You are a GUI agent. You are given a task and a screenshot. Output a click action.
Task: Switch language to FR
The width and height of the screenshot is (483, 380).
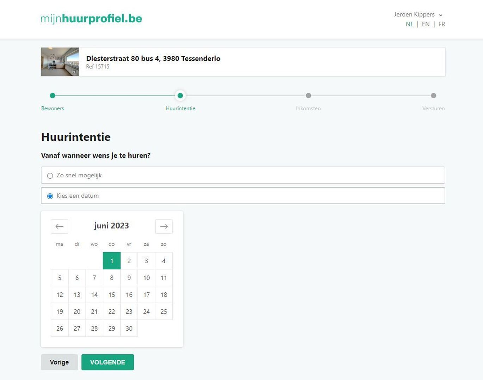[441, 24]
